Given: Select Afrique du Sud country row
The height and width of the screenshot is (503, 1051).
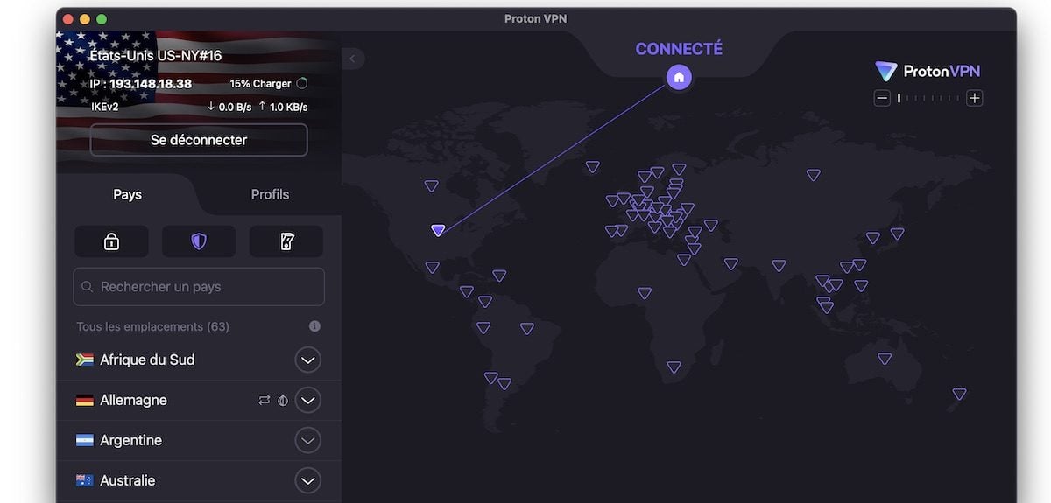Looking at the screenshot, I should coord(199,360).
